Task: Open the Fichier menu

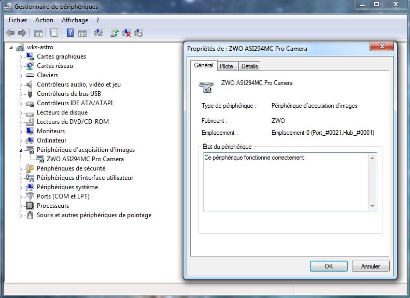Action: tap(18, 20)
